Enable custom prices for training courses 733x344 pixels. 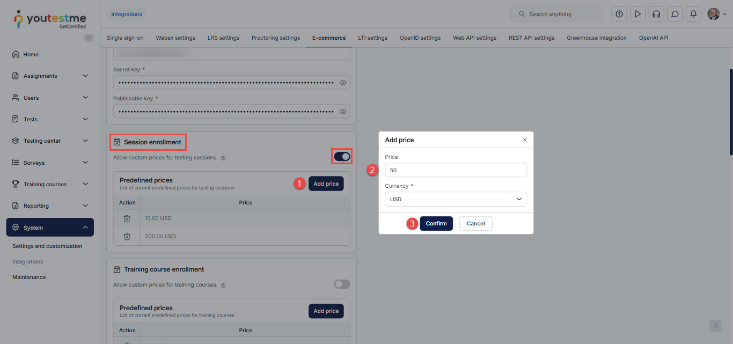[342, 284]
